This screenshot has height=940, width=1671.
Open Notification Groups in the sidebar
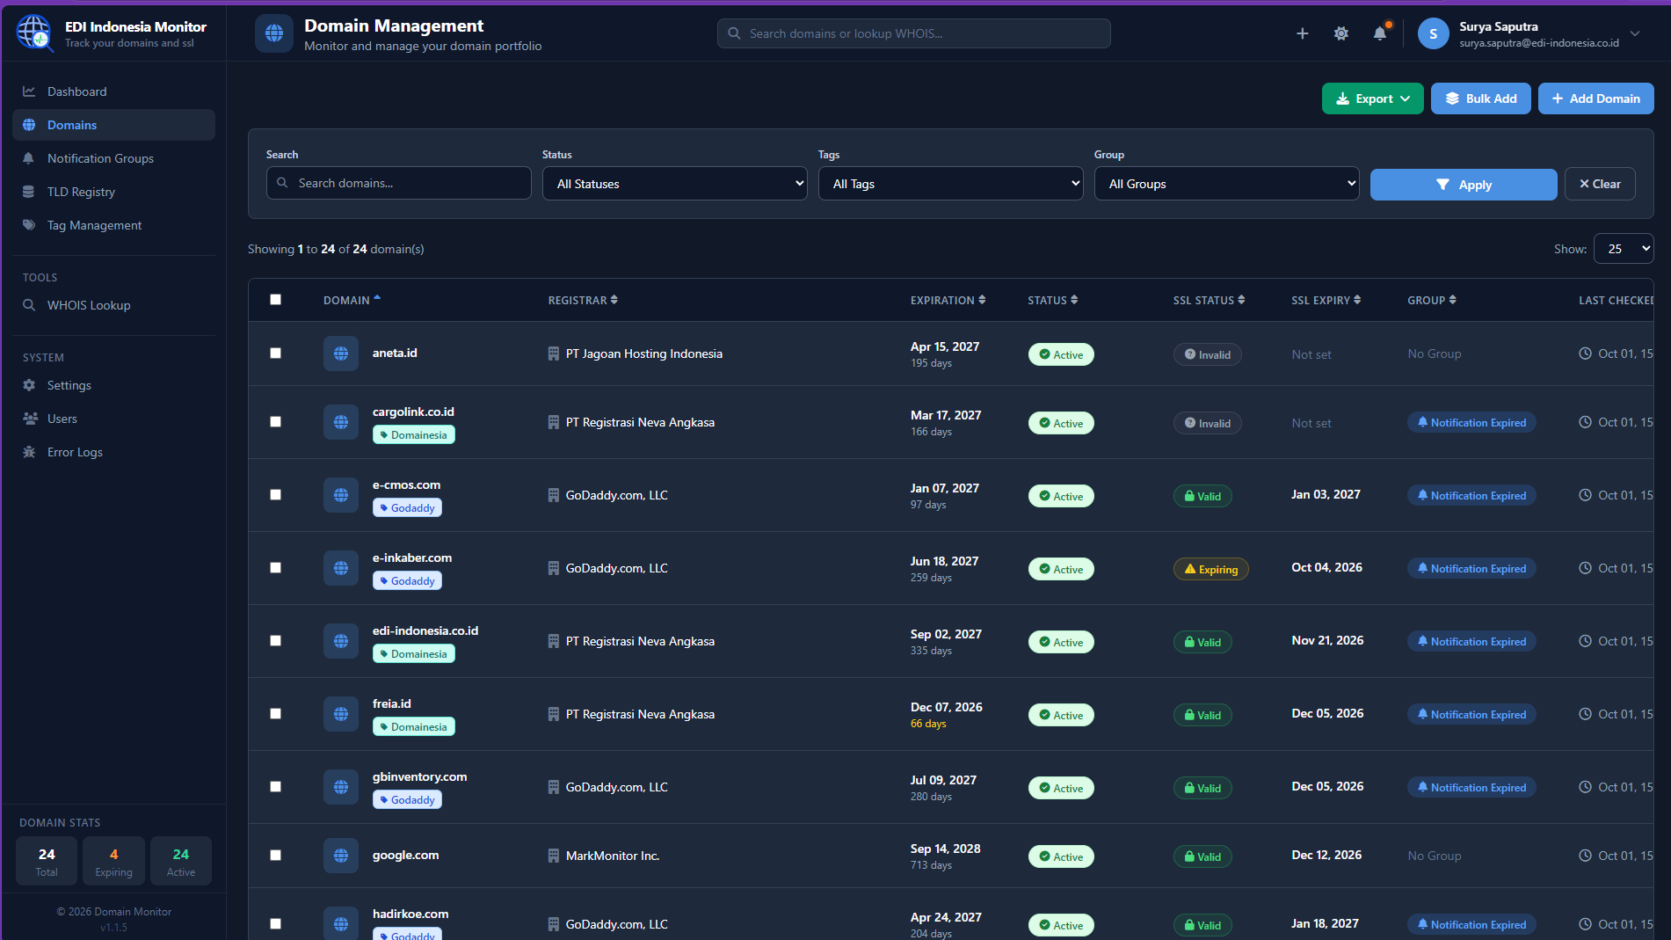click(113, 158)
